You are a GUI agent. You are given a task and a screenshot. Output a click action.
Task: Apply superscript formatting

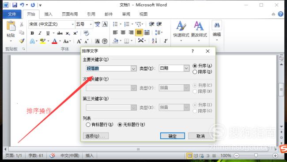76,33
